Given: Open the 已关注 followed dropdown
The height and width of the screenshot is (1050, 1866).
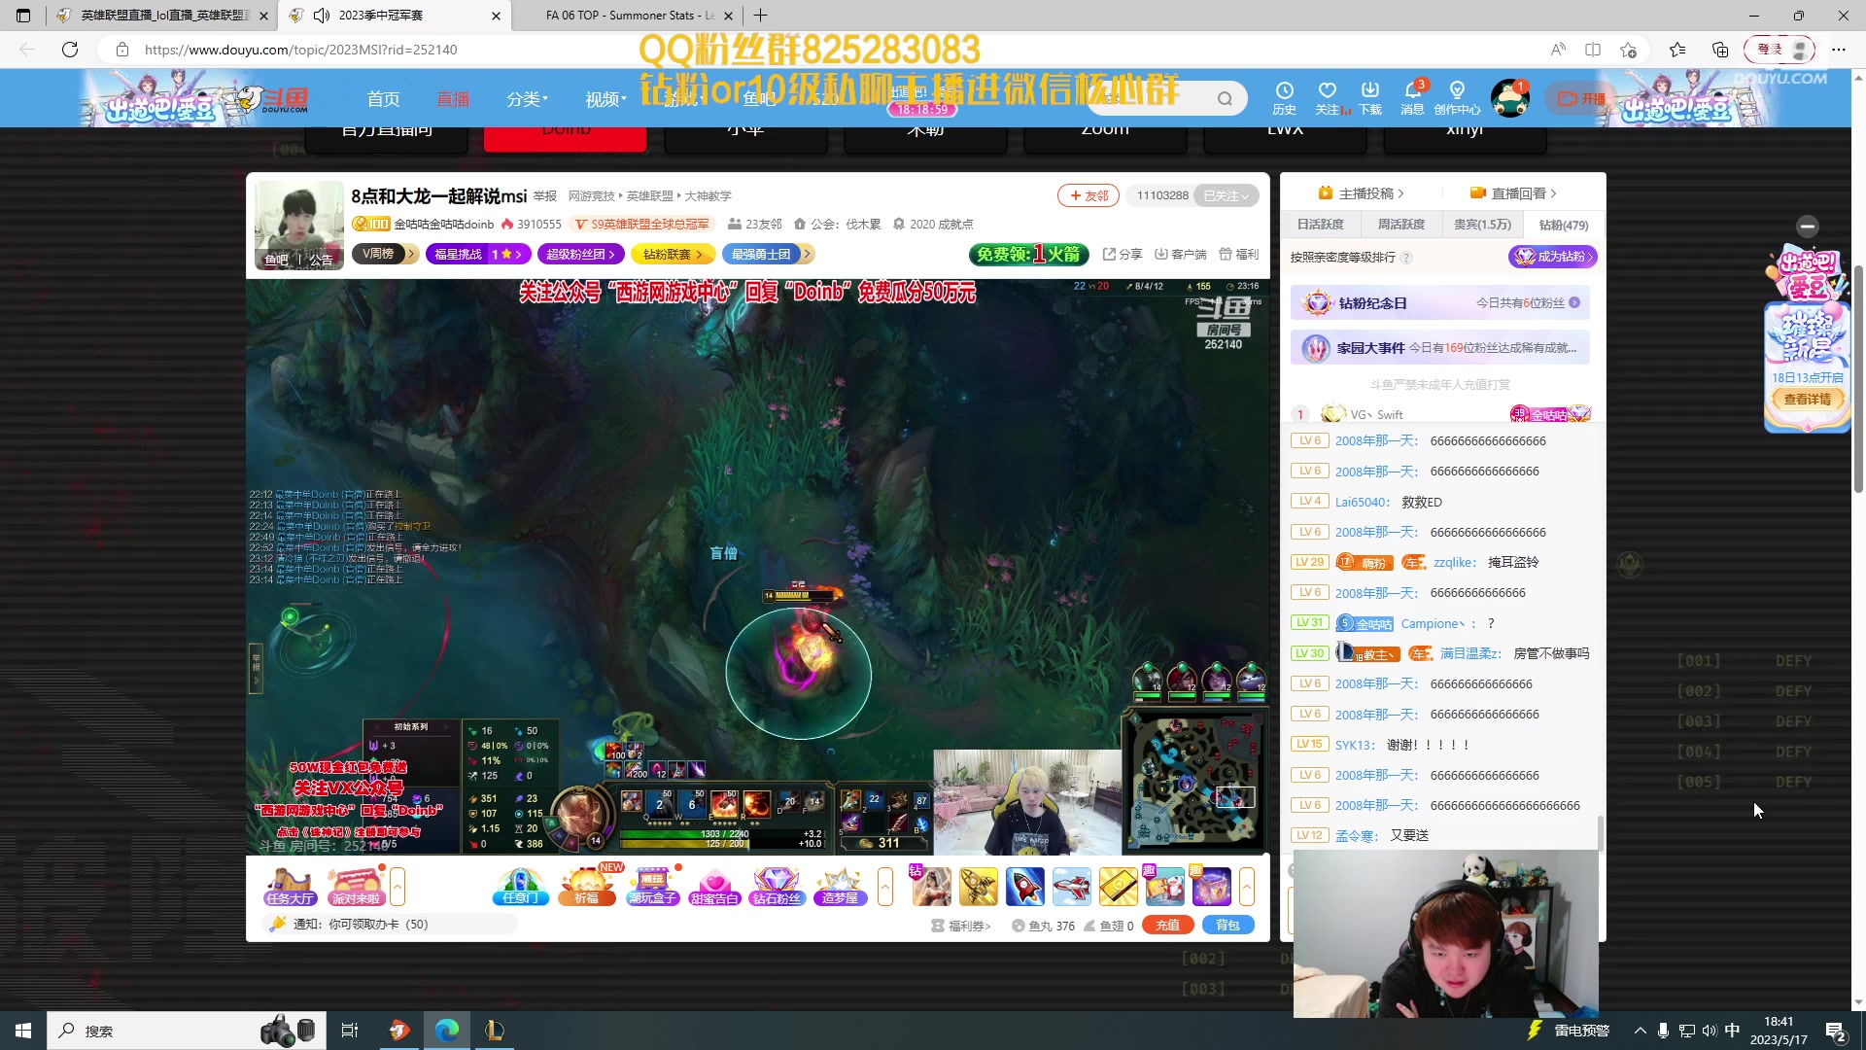Looking at the screenshot, I should (x=1227, y=195).
